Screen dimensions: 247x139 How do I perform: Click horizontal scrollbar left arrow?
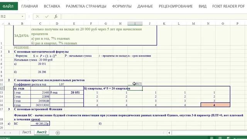[x=169, y=133]
